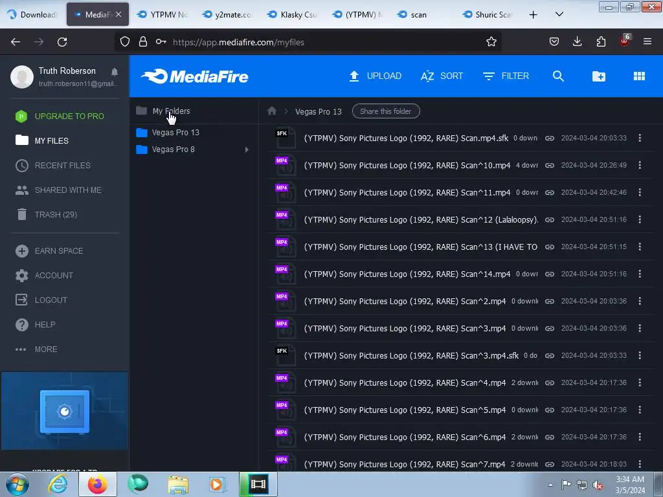Open Firefox downloads panel
The height and width of the screenshot is (497, 663).
tap(577, 41)
